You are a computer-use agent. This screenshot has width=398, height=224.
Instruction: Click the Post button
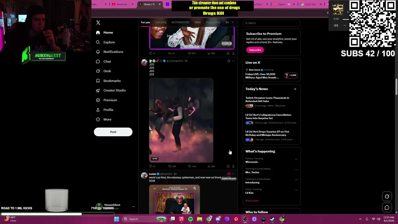click(x=113, y=132)
